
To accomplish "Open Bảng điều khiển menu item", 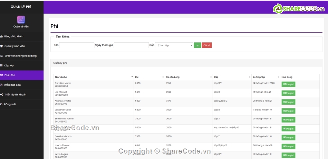I will point(22,36).
